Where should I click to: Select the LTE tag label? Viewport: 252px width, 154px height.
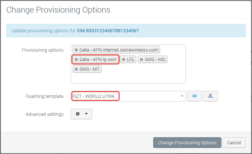[x=130, y=59]
